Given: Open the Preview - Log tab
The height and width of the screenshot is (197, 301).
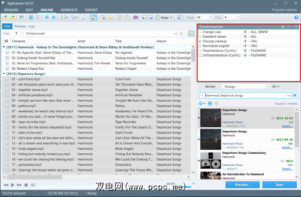Looking at the screenshot, I should [24, 27].
